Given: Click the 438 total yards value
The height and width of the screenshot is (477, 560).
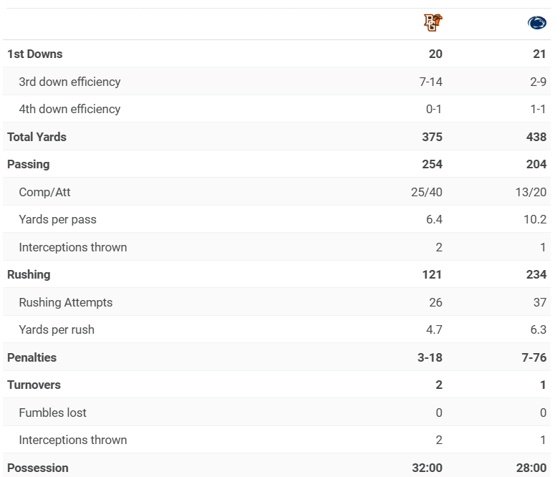Looking at the screenshot, I should [536, 137].
